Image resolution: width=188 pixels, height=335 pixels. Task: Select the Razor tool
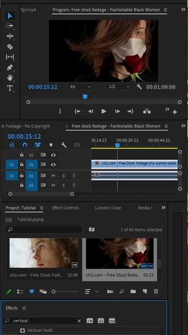point(10,47)
